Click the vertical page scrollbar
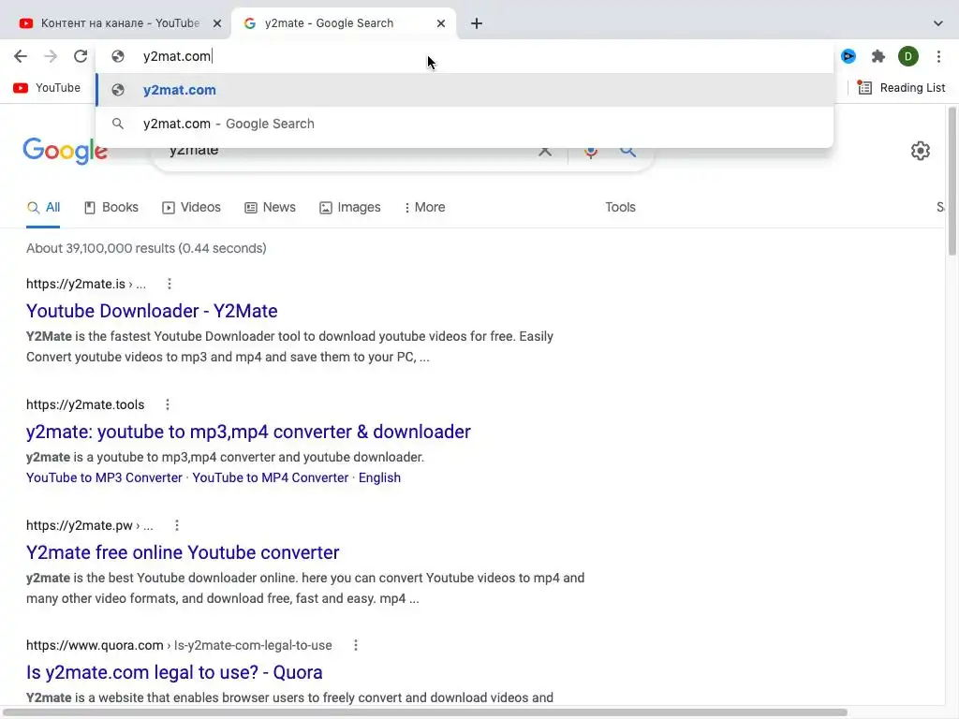The image size is (959, 719). 952,181
